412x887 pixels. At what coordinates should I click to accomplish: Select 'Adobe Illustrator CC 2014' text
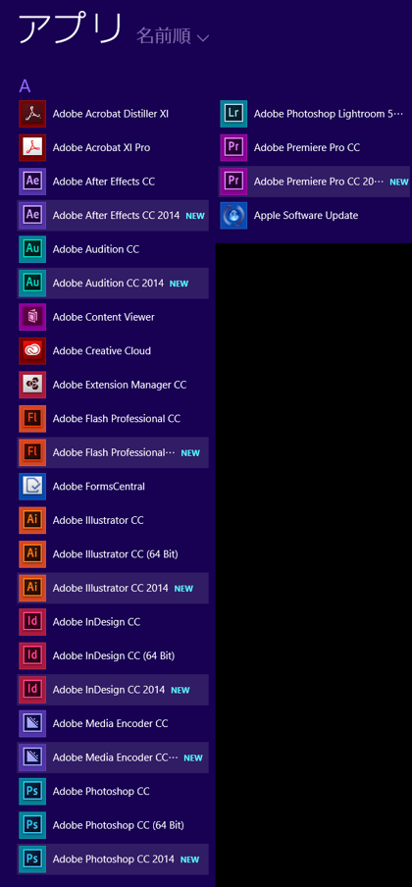click(x=110, y=589)
